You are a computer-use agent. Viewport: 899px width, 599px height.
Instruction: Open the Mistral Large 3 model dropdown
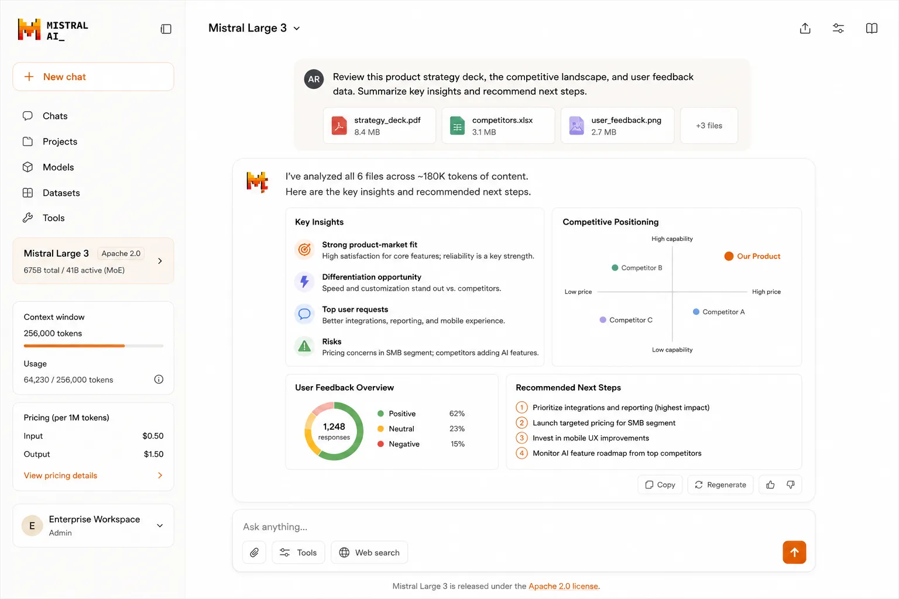[255, 28]
